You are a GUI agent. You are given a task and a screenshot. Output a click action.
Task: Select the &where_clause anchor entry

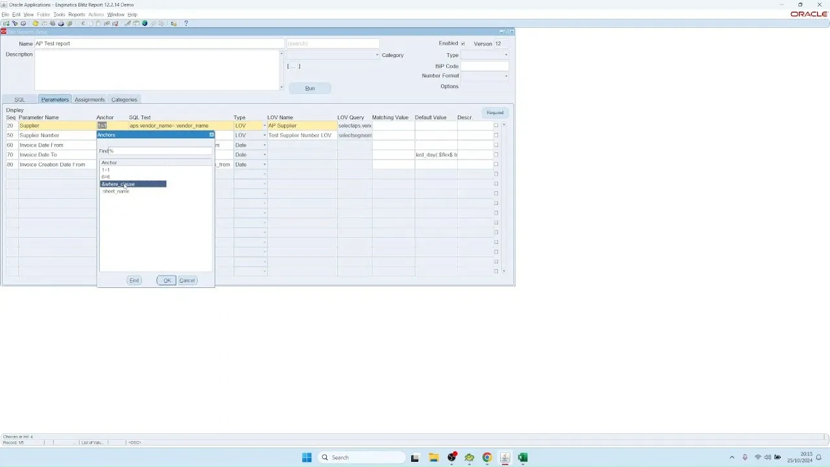pyautogui.click(x=133, y=184)
